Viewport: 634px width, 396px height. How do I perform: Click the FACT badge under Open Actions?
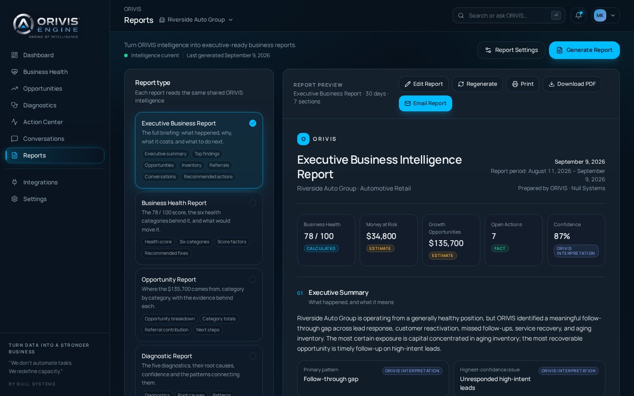click(x=500, y=249)
